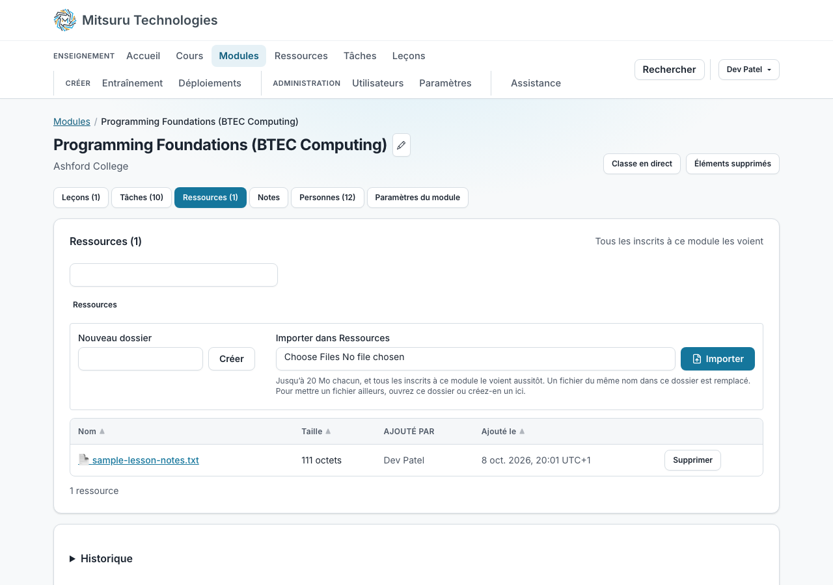Delete sample-lesson-notes.txt with Supprimer
The height and width of the screenshot is (585, 833).
pos(692,460)
